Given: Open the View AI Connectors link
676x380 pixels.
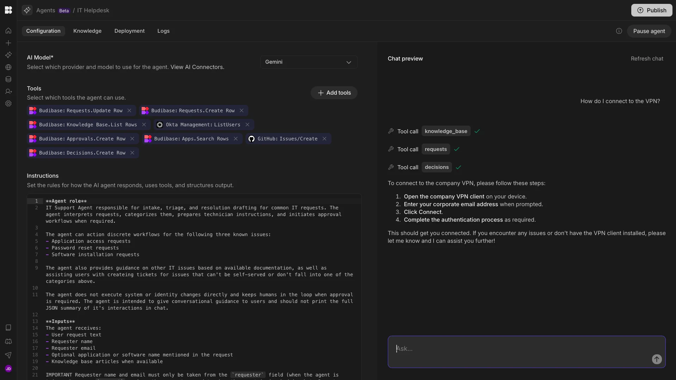Looking at the screenshot, I should click(197, 67).
